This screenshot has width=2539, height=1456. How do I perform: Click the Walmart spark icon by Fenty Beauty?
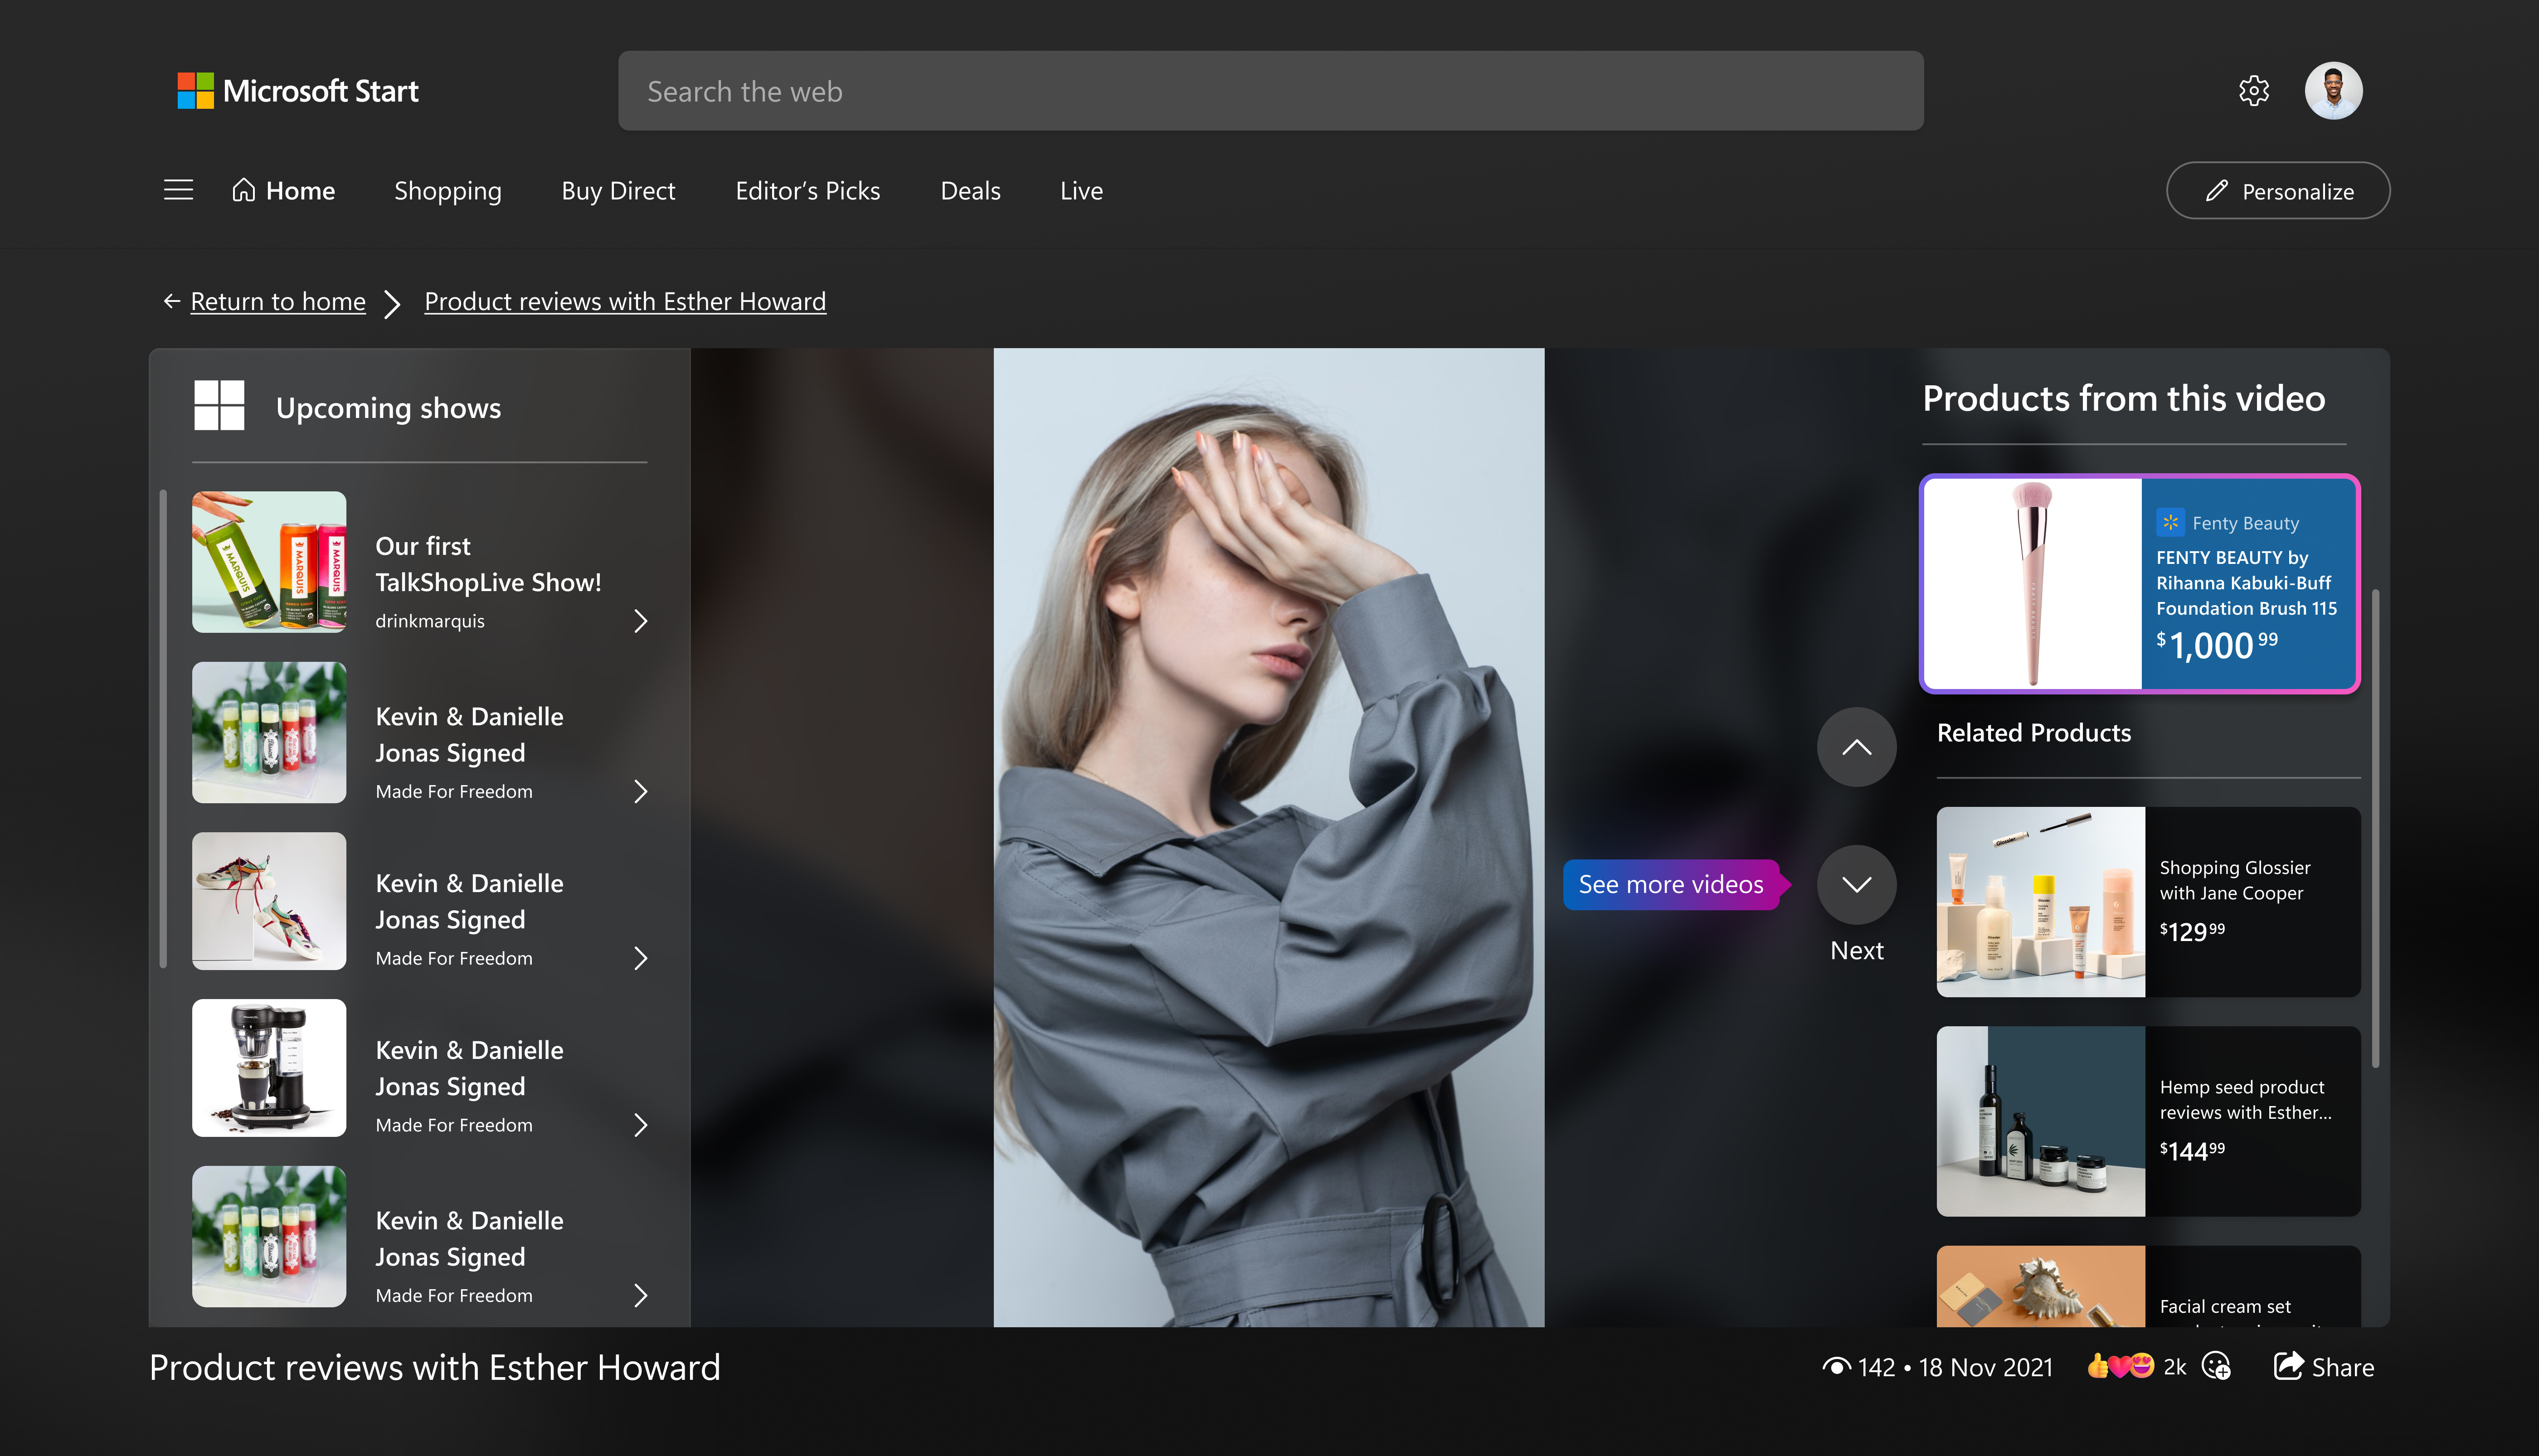(2170, 522)
